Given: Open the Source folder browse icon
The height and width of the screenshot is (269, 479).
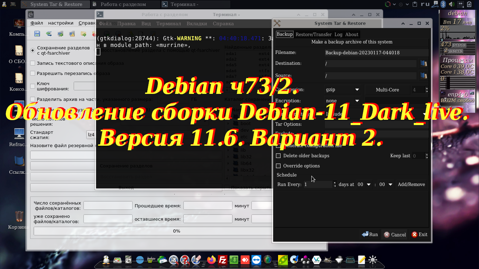Looking at the screenshot, I should 424,75.
